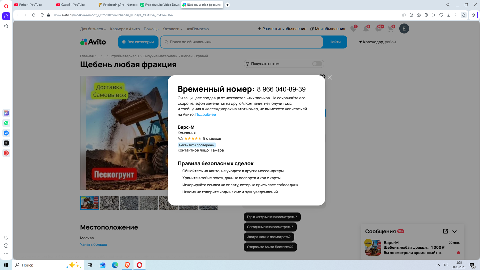Open WhatsApp in Opera sidebar
The image size is (480, 270).
pos(6,123)
